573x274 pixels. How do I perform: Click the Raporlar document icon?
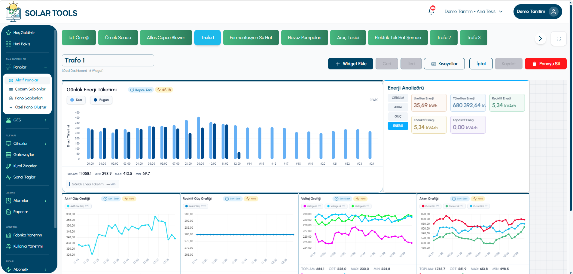click(x=8, y=212)
